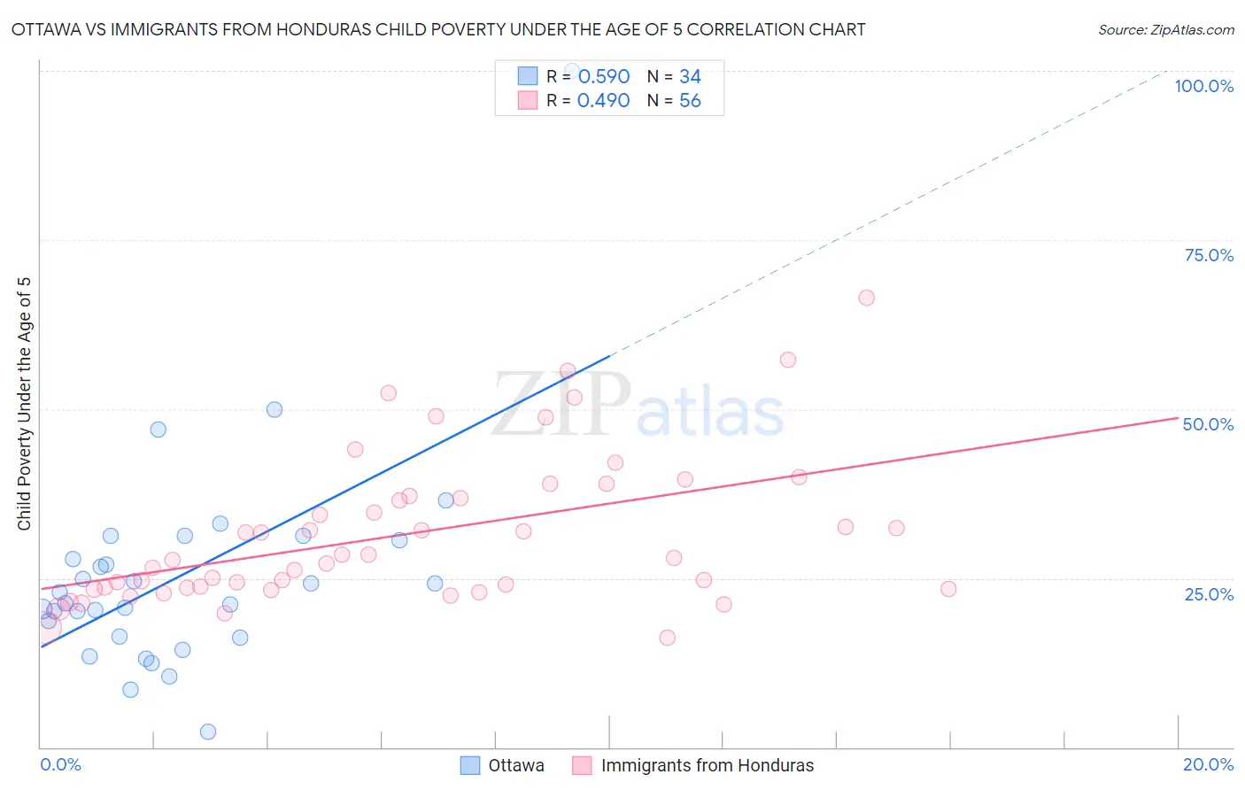Click the blue Ottawa legend swatch at bottom
This screenshot has height=790, width=1245.
pyautogui.click(x=470, y=765)
